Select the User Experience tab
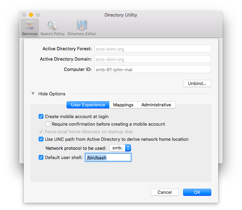Viewport: 242px width, 210px height. point(88,105)
